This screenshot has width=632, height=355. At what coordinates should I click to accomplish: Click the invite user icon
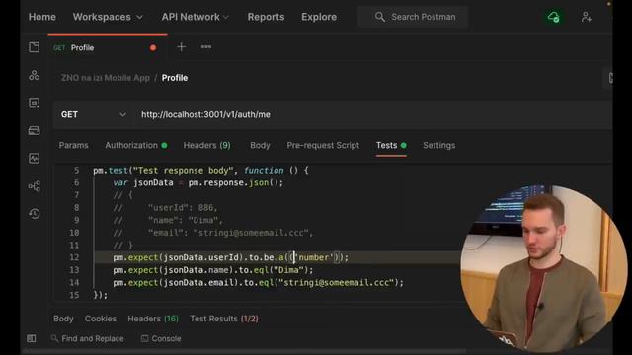click(587, 17)
